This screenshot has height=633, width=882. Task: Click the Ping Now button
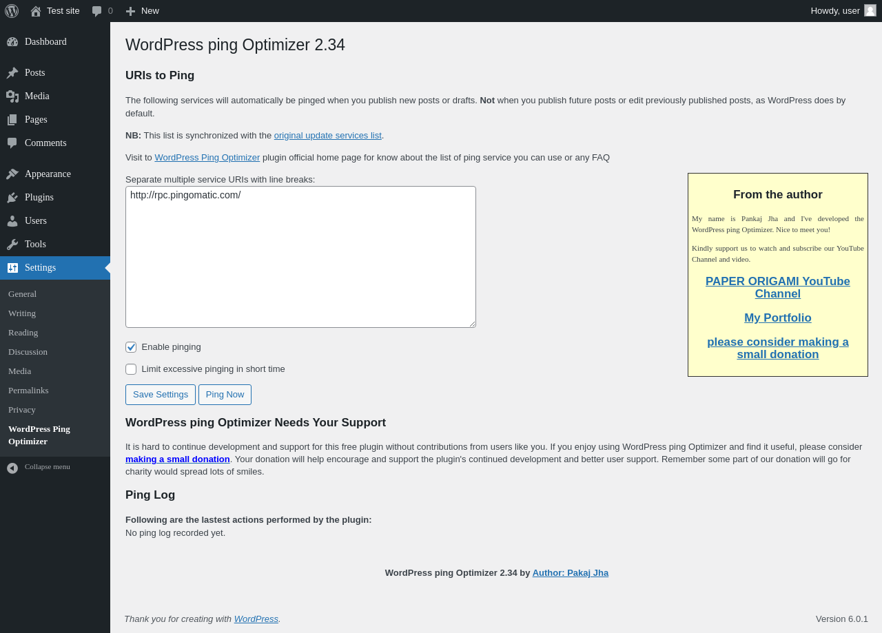tap(225, 395)
